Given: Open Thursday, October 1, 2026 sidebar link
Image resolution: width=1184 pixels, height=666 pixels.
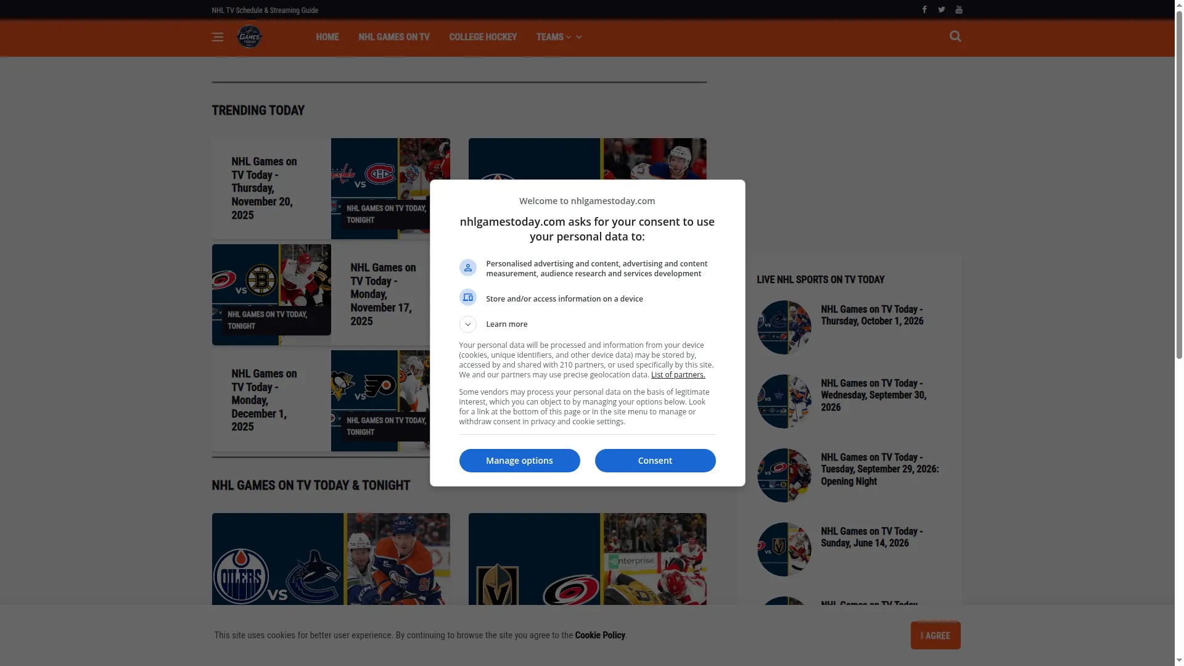Looking at the screenshot, I should [872, 315].
